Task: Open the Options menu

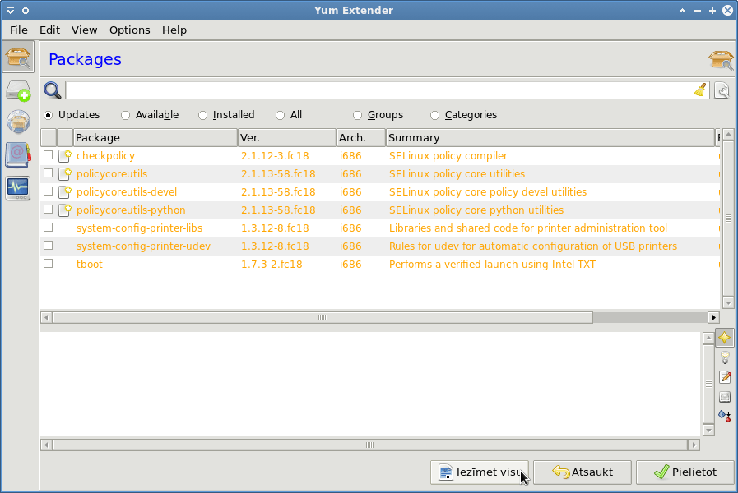Action: [129, 30]
